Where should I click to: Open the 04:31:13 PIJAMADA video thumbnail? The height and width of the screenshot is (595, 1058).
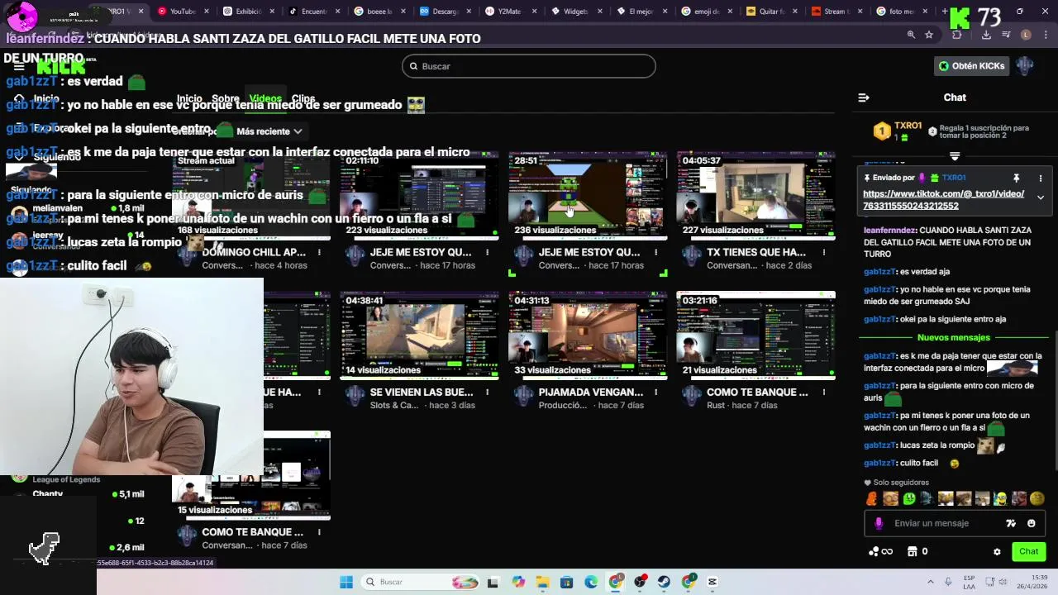pos(588,335)
